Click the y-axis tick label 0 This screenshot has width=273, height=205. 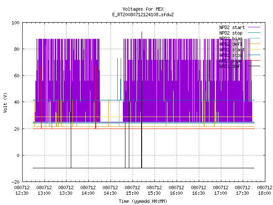point(18,155)
